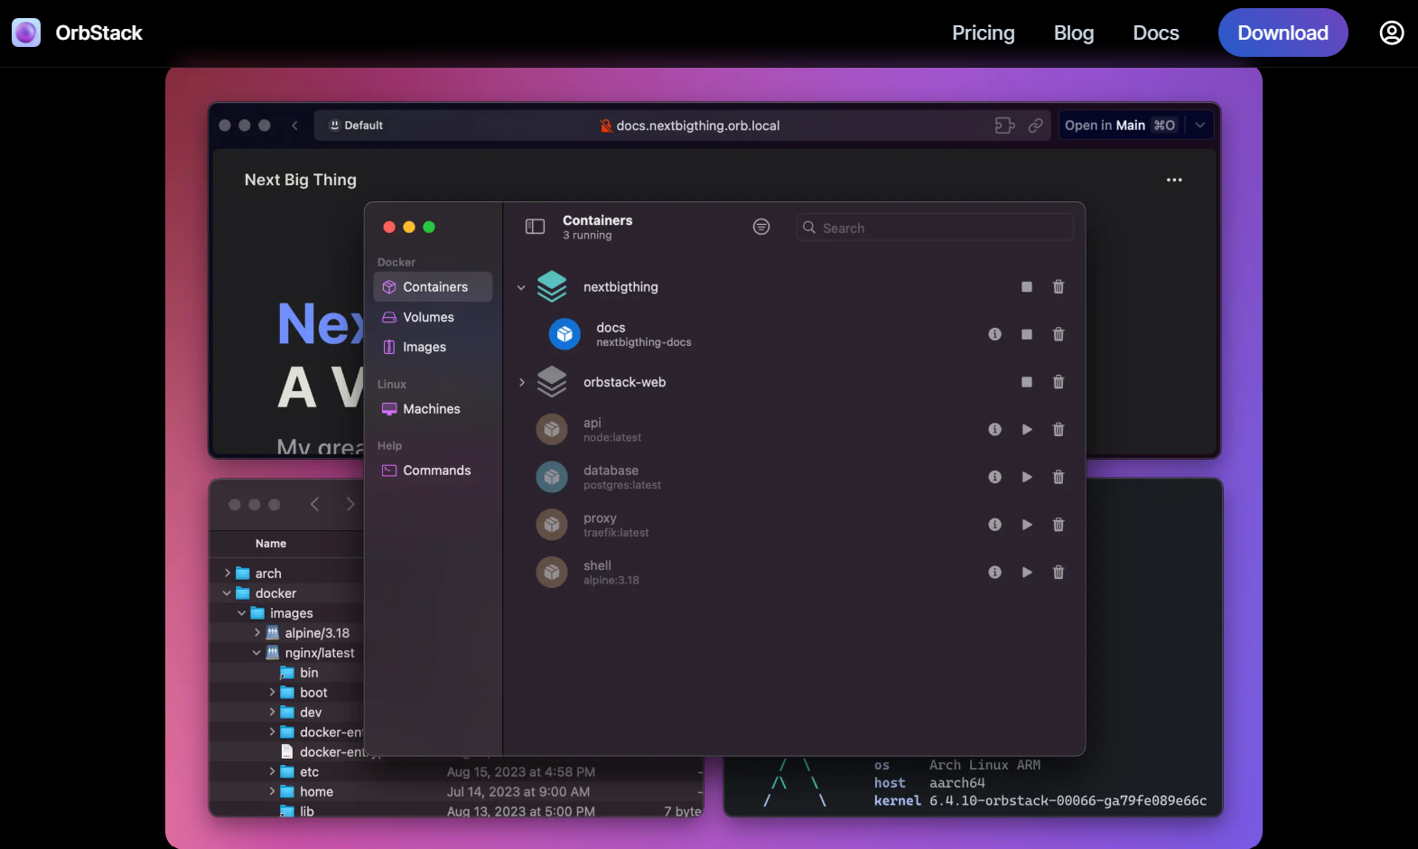The width and height of the screenshot is (1418, 849).
Task: Select the docs container icon
Action: 564,334
